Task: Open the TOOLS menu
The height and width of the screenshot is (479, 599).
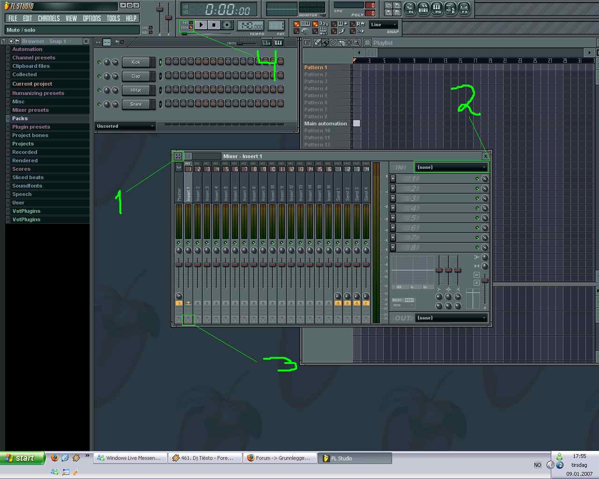Action: 113,18
